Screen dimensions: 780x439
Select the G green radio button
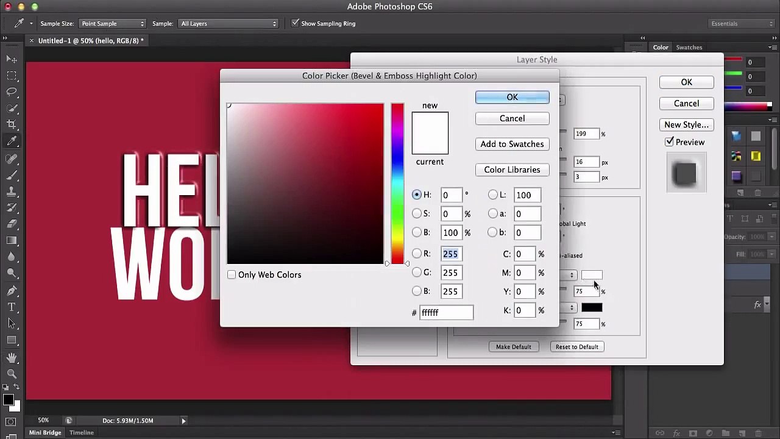417,273
